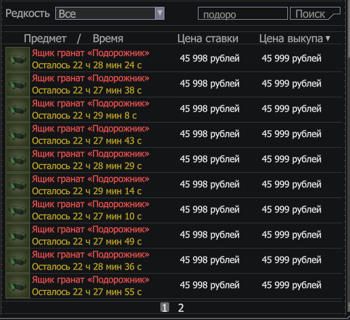Viewport: 350px width, 320px height.
Task: Select listing with 22 ч 28 мин 36 с remaining
Action: click(x=174, y=261)
